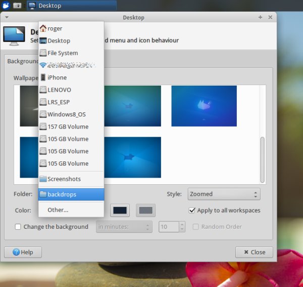The image size is (303, 287).
Task: Select the teal-green wallpaper thumbnail
Action: point(132,106)
